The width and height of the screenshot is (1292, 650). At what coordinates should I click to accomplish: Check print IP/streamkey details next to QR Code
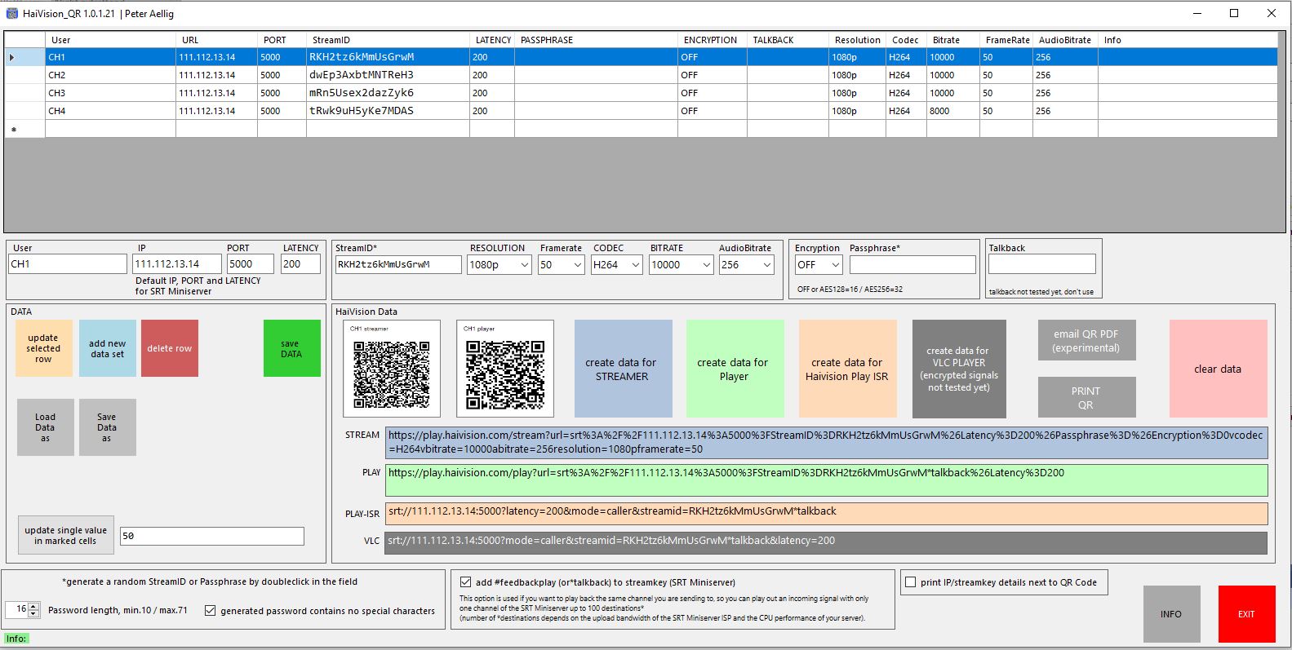coord(910,582)
